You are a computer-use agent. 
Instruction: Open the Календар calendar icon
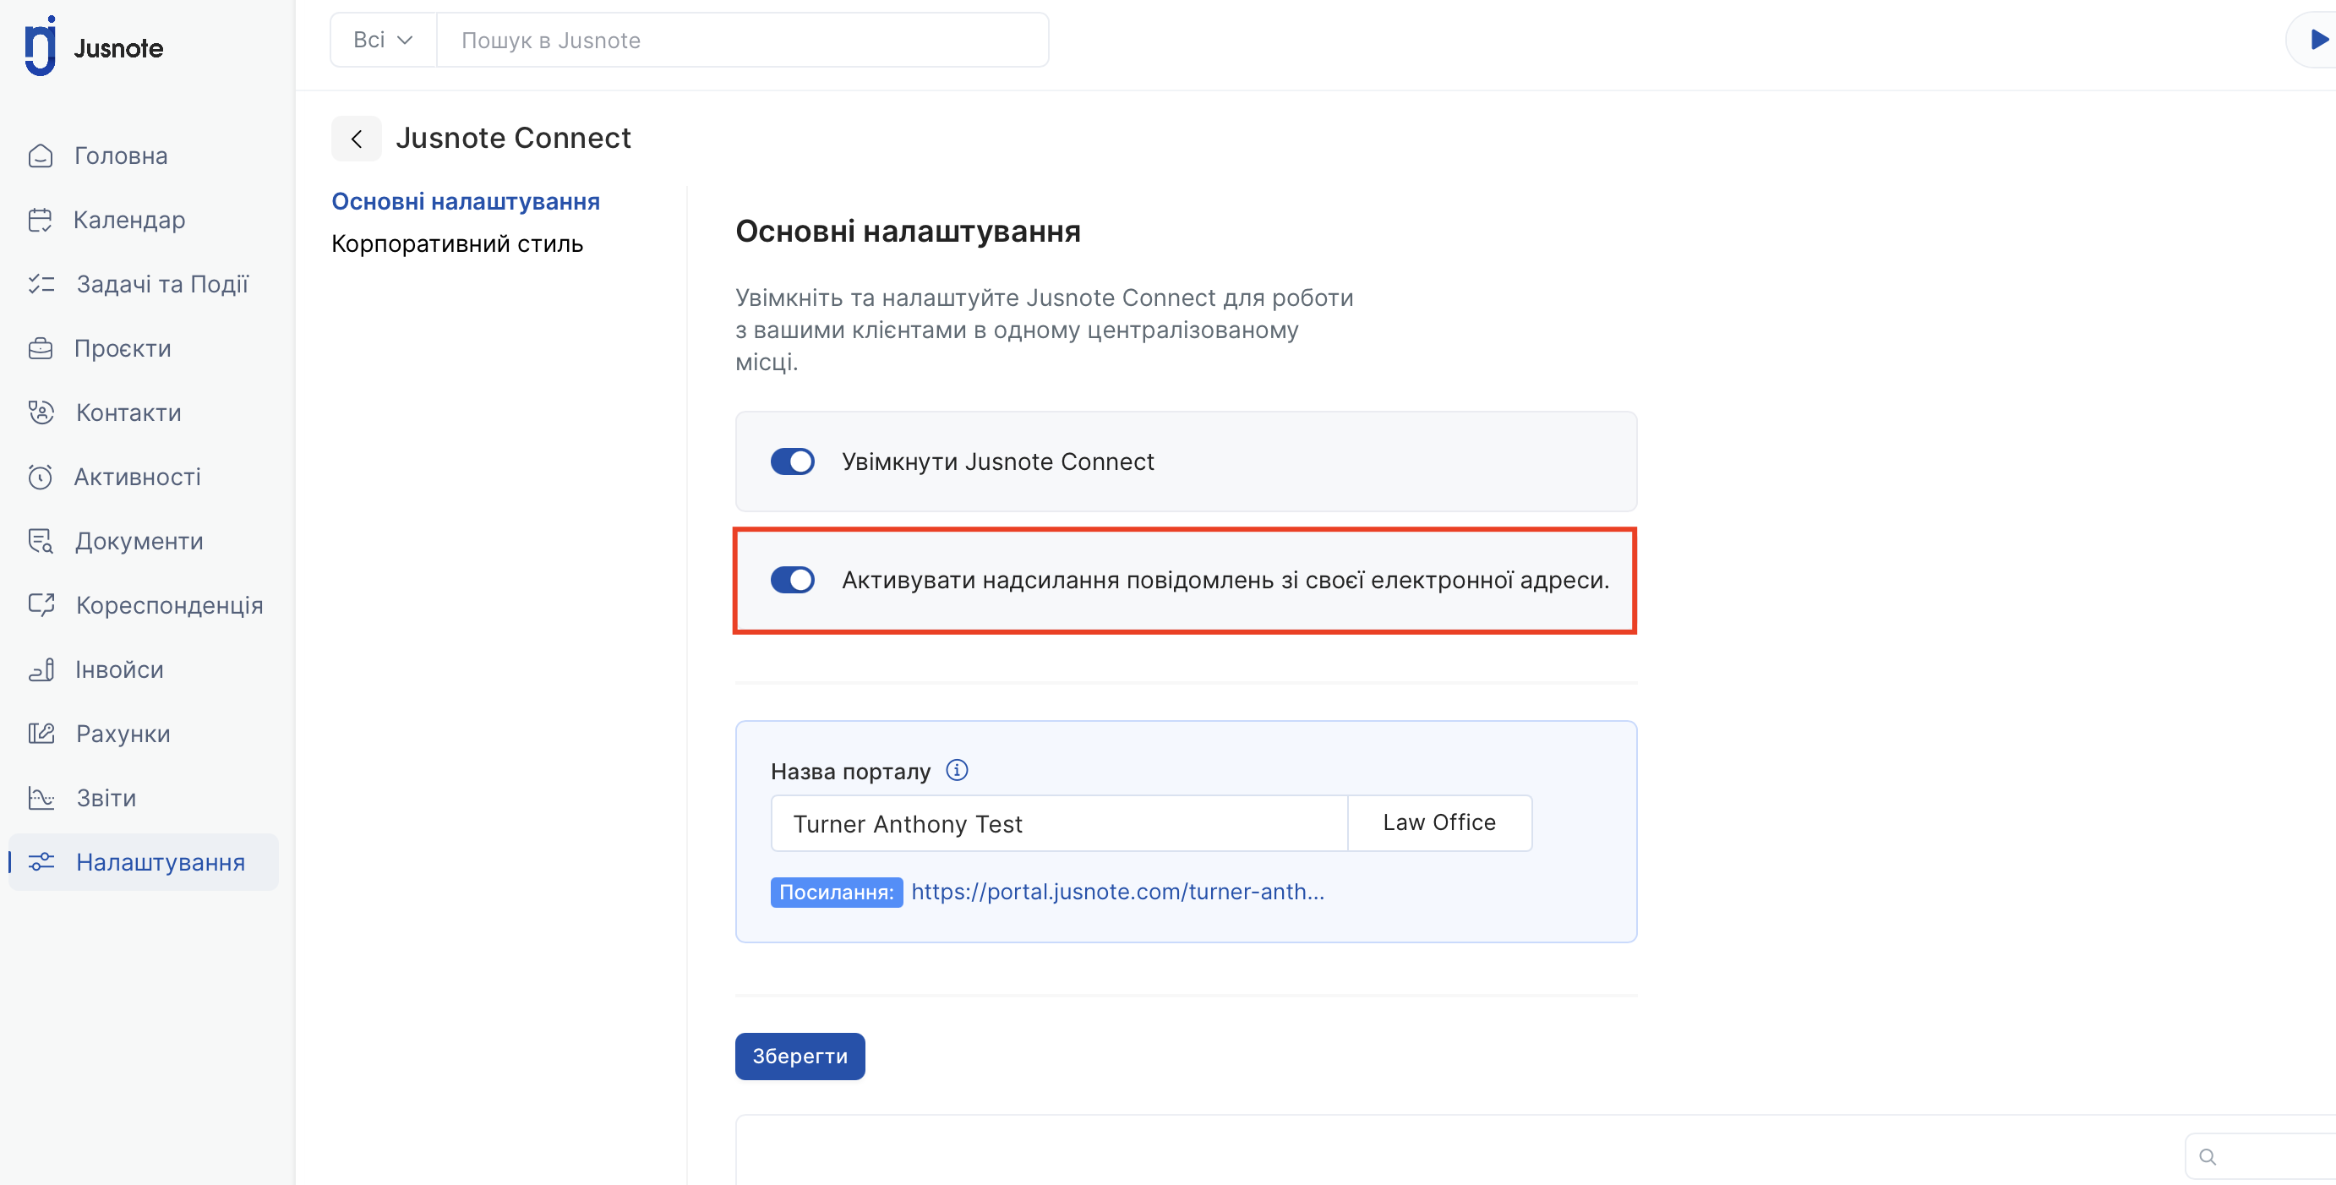tap(41, 221)
